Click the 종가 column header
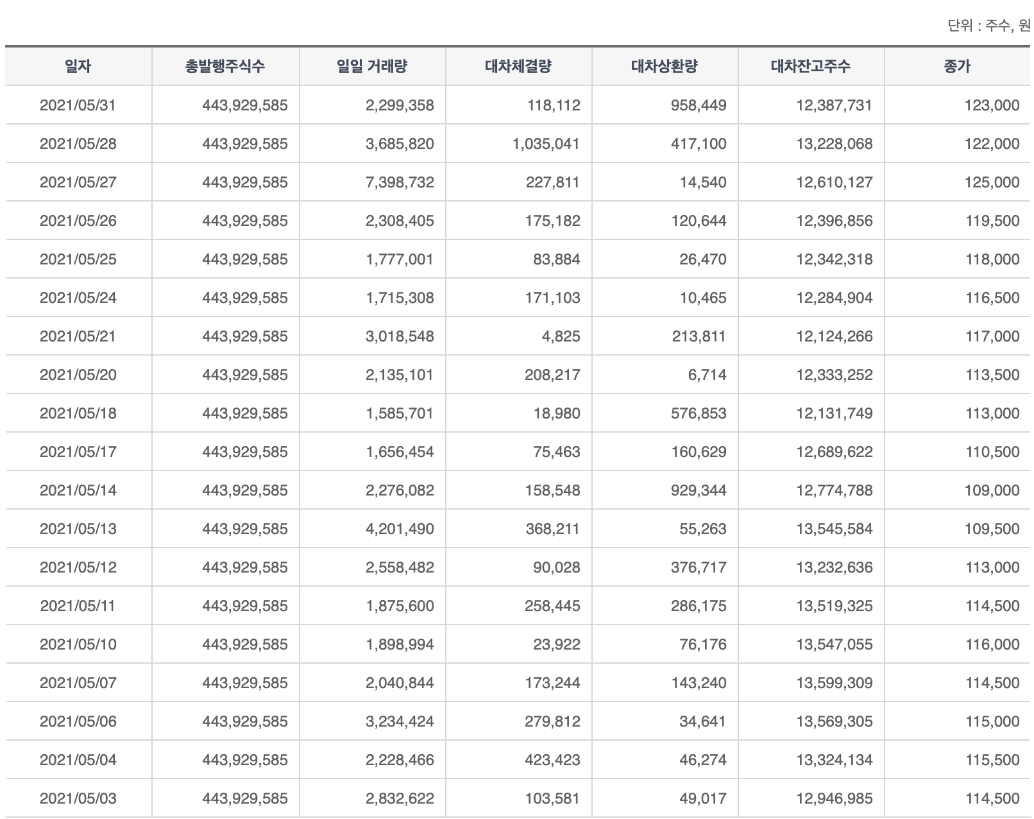 click(x=957, y=66)
